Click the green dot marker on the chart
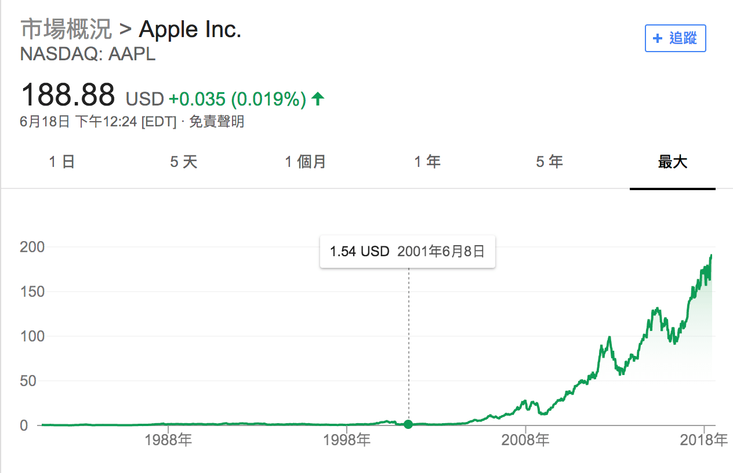The width and height of the screenshot is (733, 473). 408,424
